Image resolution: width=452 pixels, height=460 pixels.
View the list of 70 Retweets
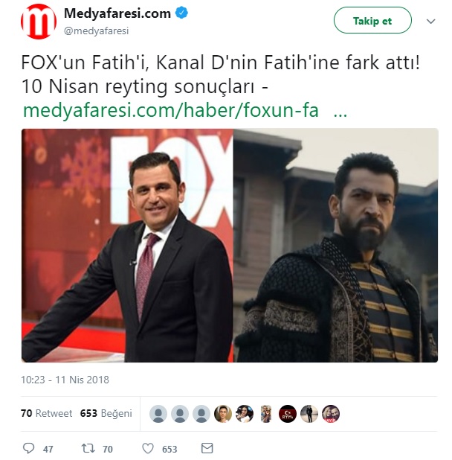(47, 413)
